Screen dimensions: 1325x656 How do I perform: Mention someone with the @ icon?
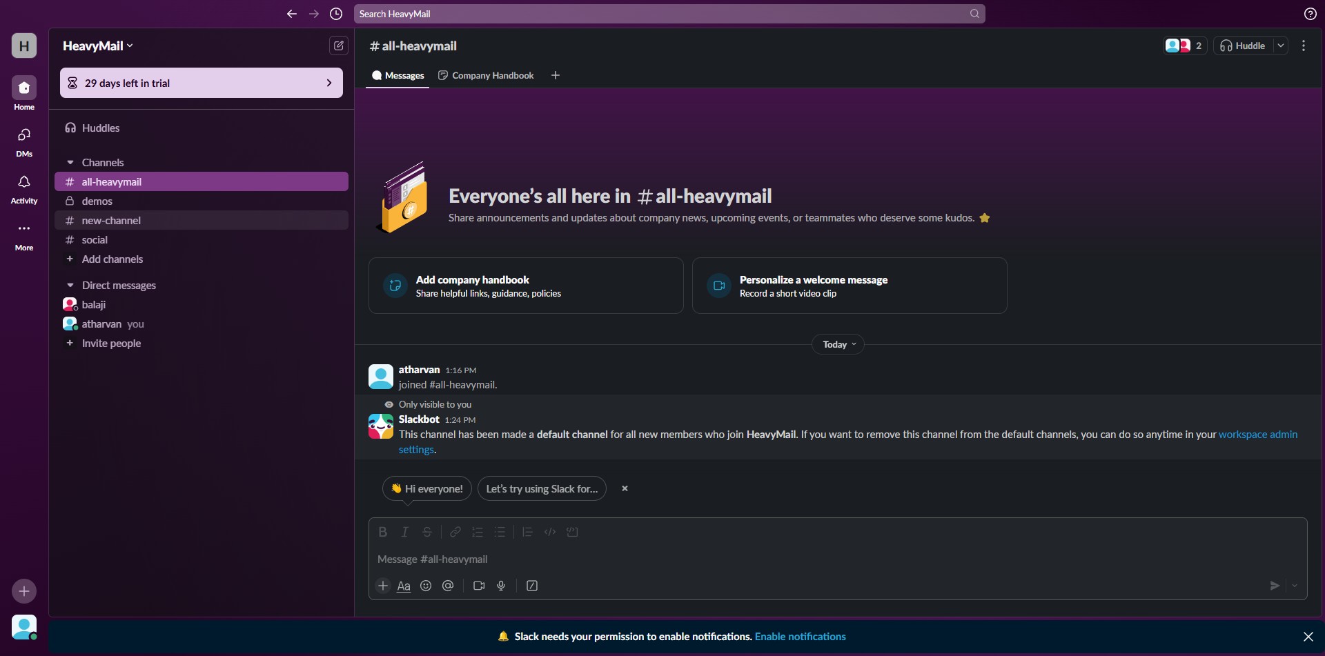coord(448,586)
